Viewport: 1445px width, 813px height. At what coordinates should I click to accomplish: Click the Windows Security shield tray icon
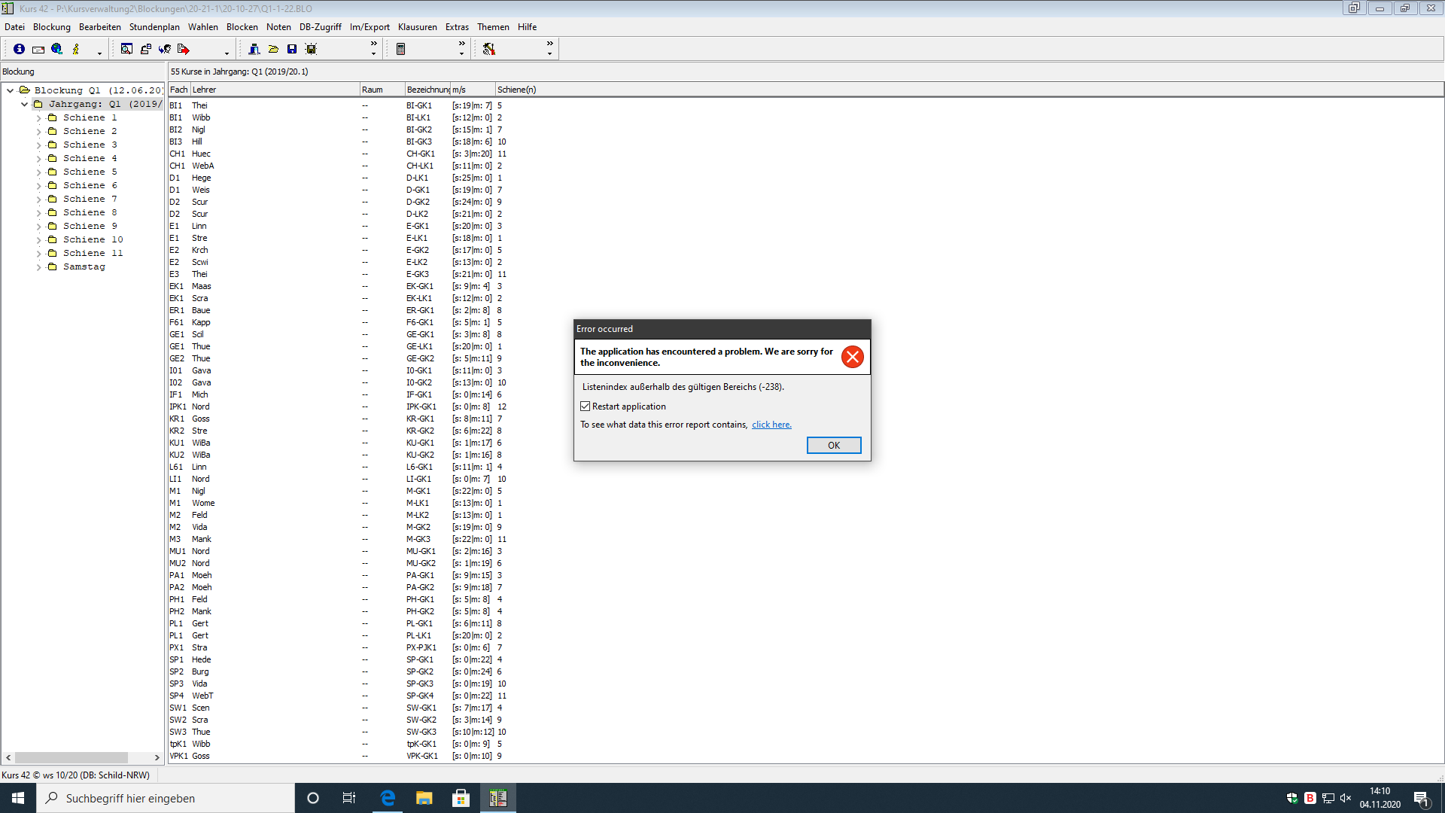(x=1291, y=798)
